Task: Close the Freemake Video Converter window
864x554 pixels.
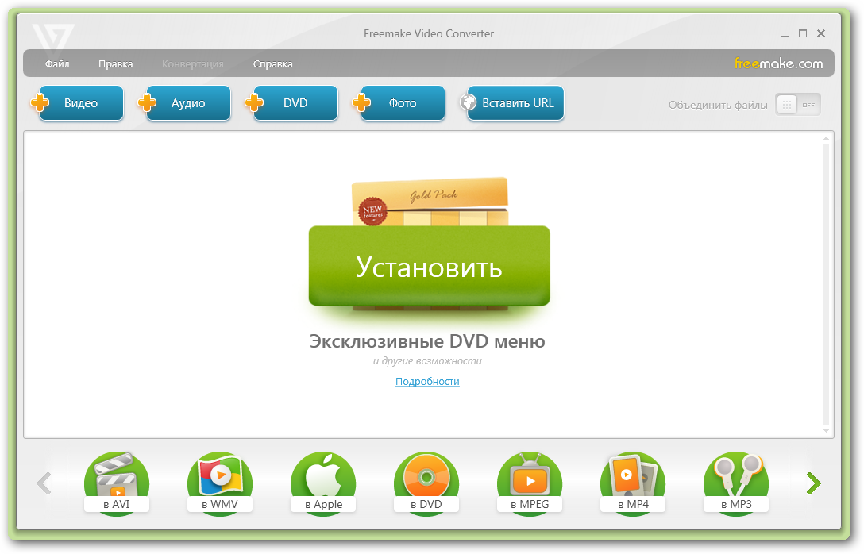Action: [821, 33]
